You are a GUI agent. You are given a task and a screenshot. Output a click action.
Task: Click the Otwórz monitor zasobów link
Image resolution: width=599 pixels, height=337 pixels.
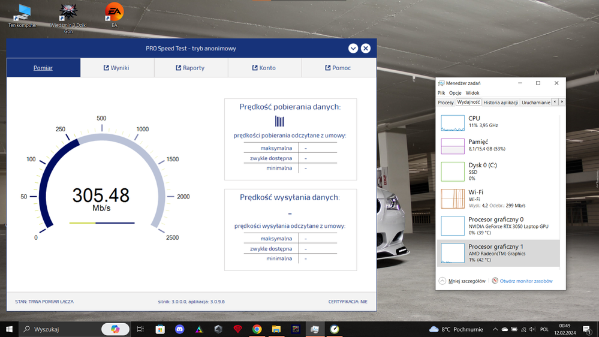pos(525,281)
